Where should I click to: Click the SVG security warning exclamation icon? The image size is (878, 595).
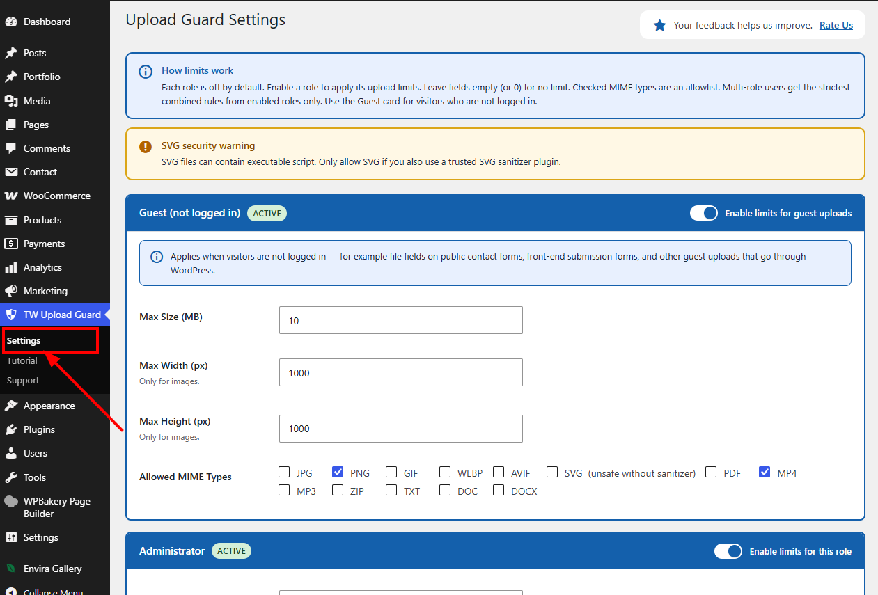pyautogui.click(x=146, y=146)
